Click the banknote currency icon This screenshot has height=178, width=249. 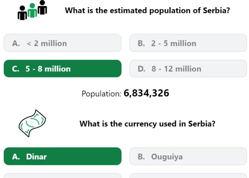(x=32, y=123)
